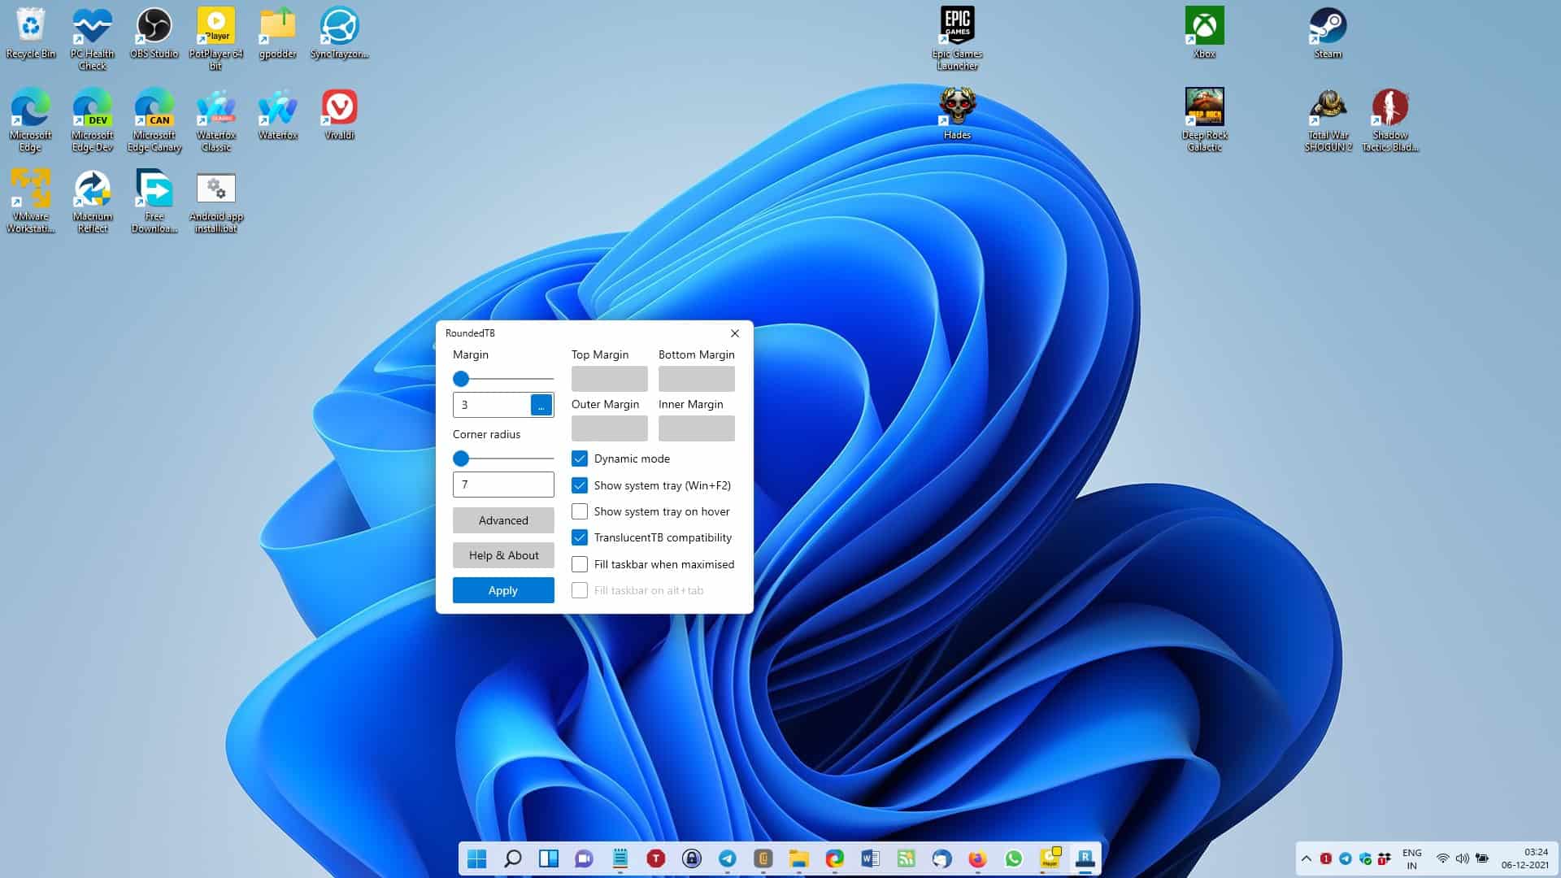Select the Epic Games Launcher shortcut

pyautogui.click(x=958, y=39)
